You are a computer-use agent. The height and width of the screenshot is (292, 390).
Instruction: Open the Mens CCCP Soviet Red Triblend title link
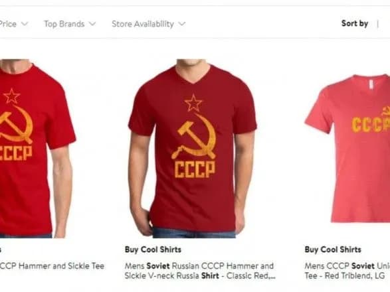pos(347,271)
